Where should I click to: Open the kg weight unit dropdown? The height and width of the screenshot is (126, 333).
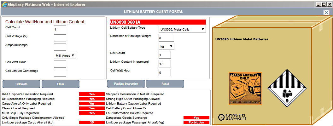tap(166, 46)
